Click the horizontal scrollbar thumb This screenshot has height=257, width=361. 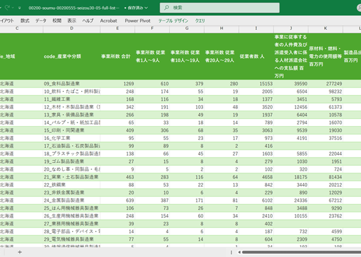[x=302, y=252]
